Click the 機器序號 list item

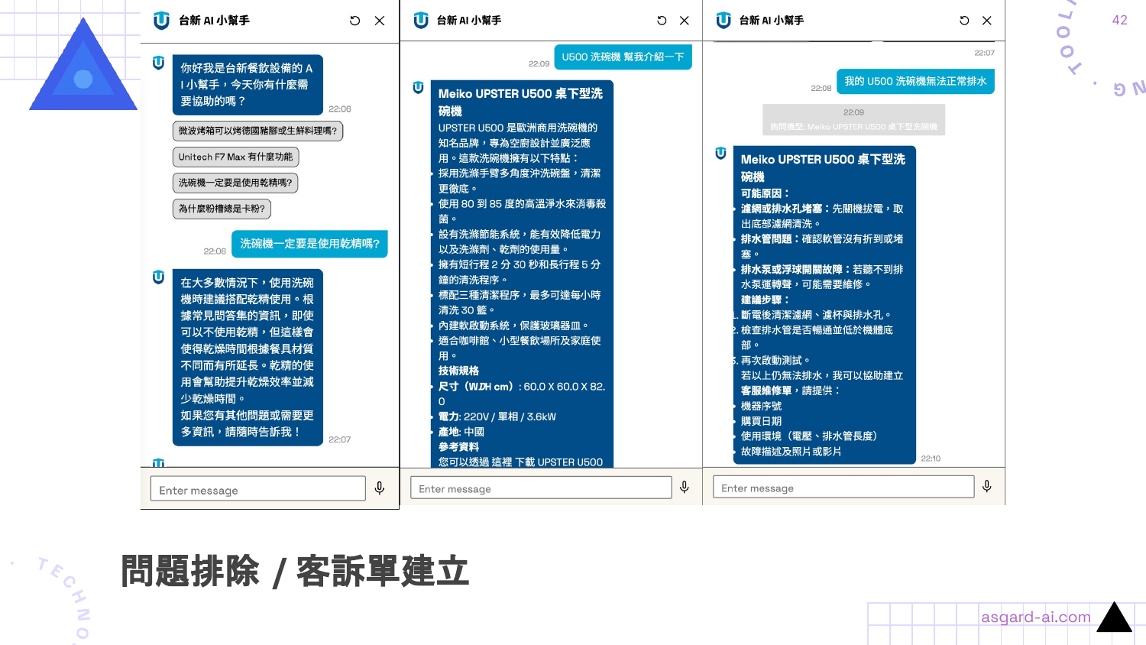pos(761,406)
